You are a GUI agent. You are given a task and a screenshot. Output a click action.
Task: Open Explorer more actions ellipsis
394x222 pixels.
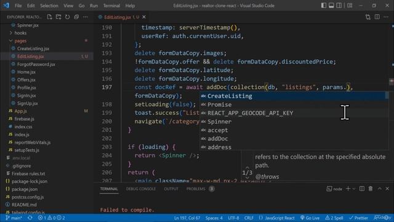[x=86, y=17]
